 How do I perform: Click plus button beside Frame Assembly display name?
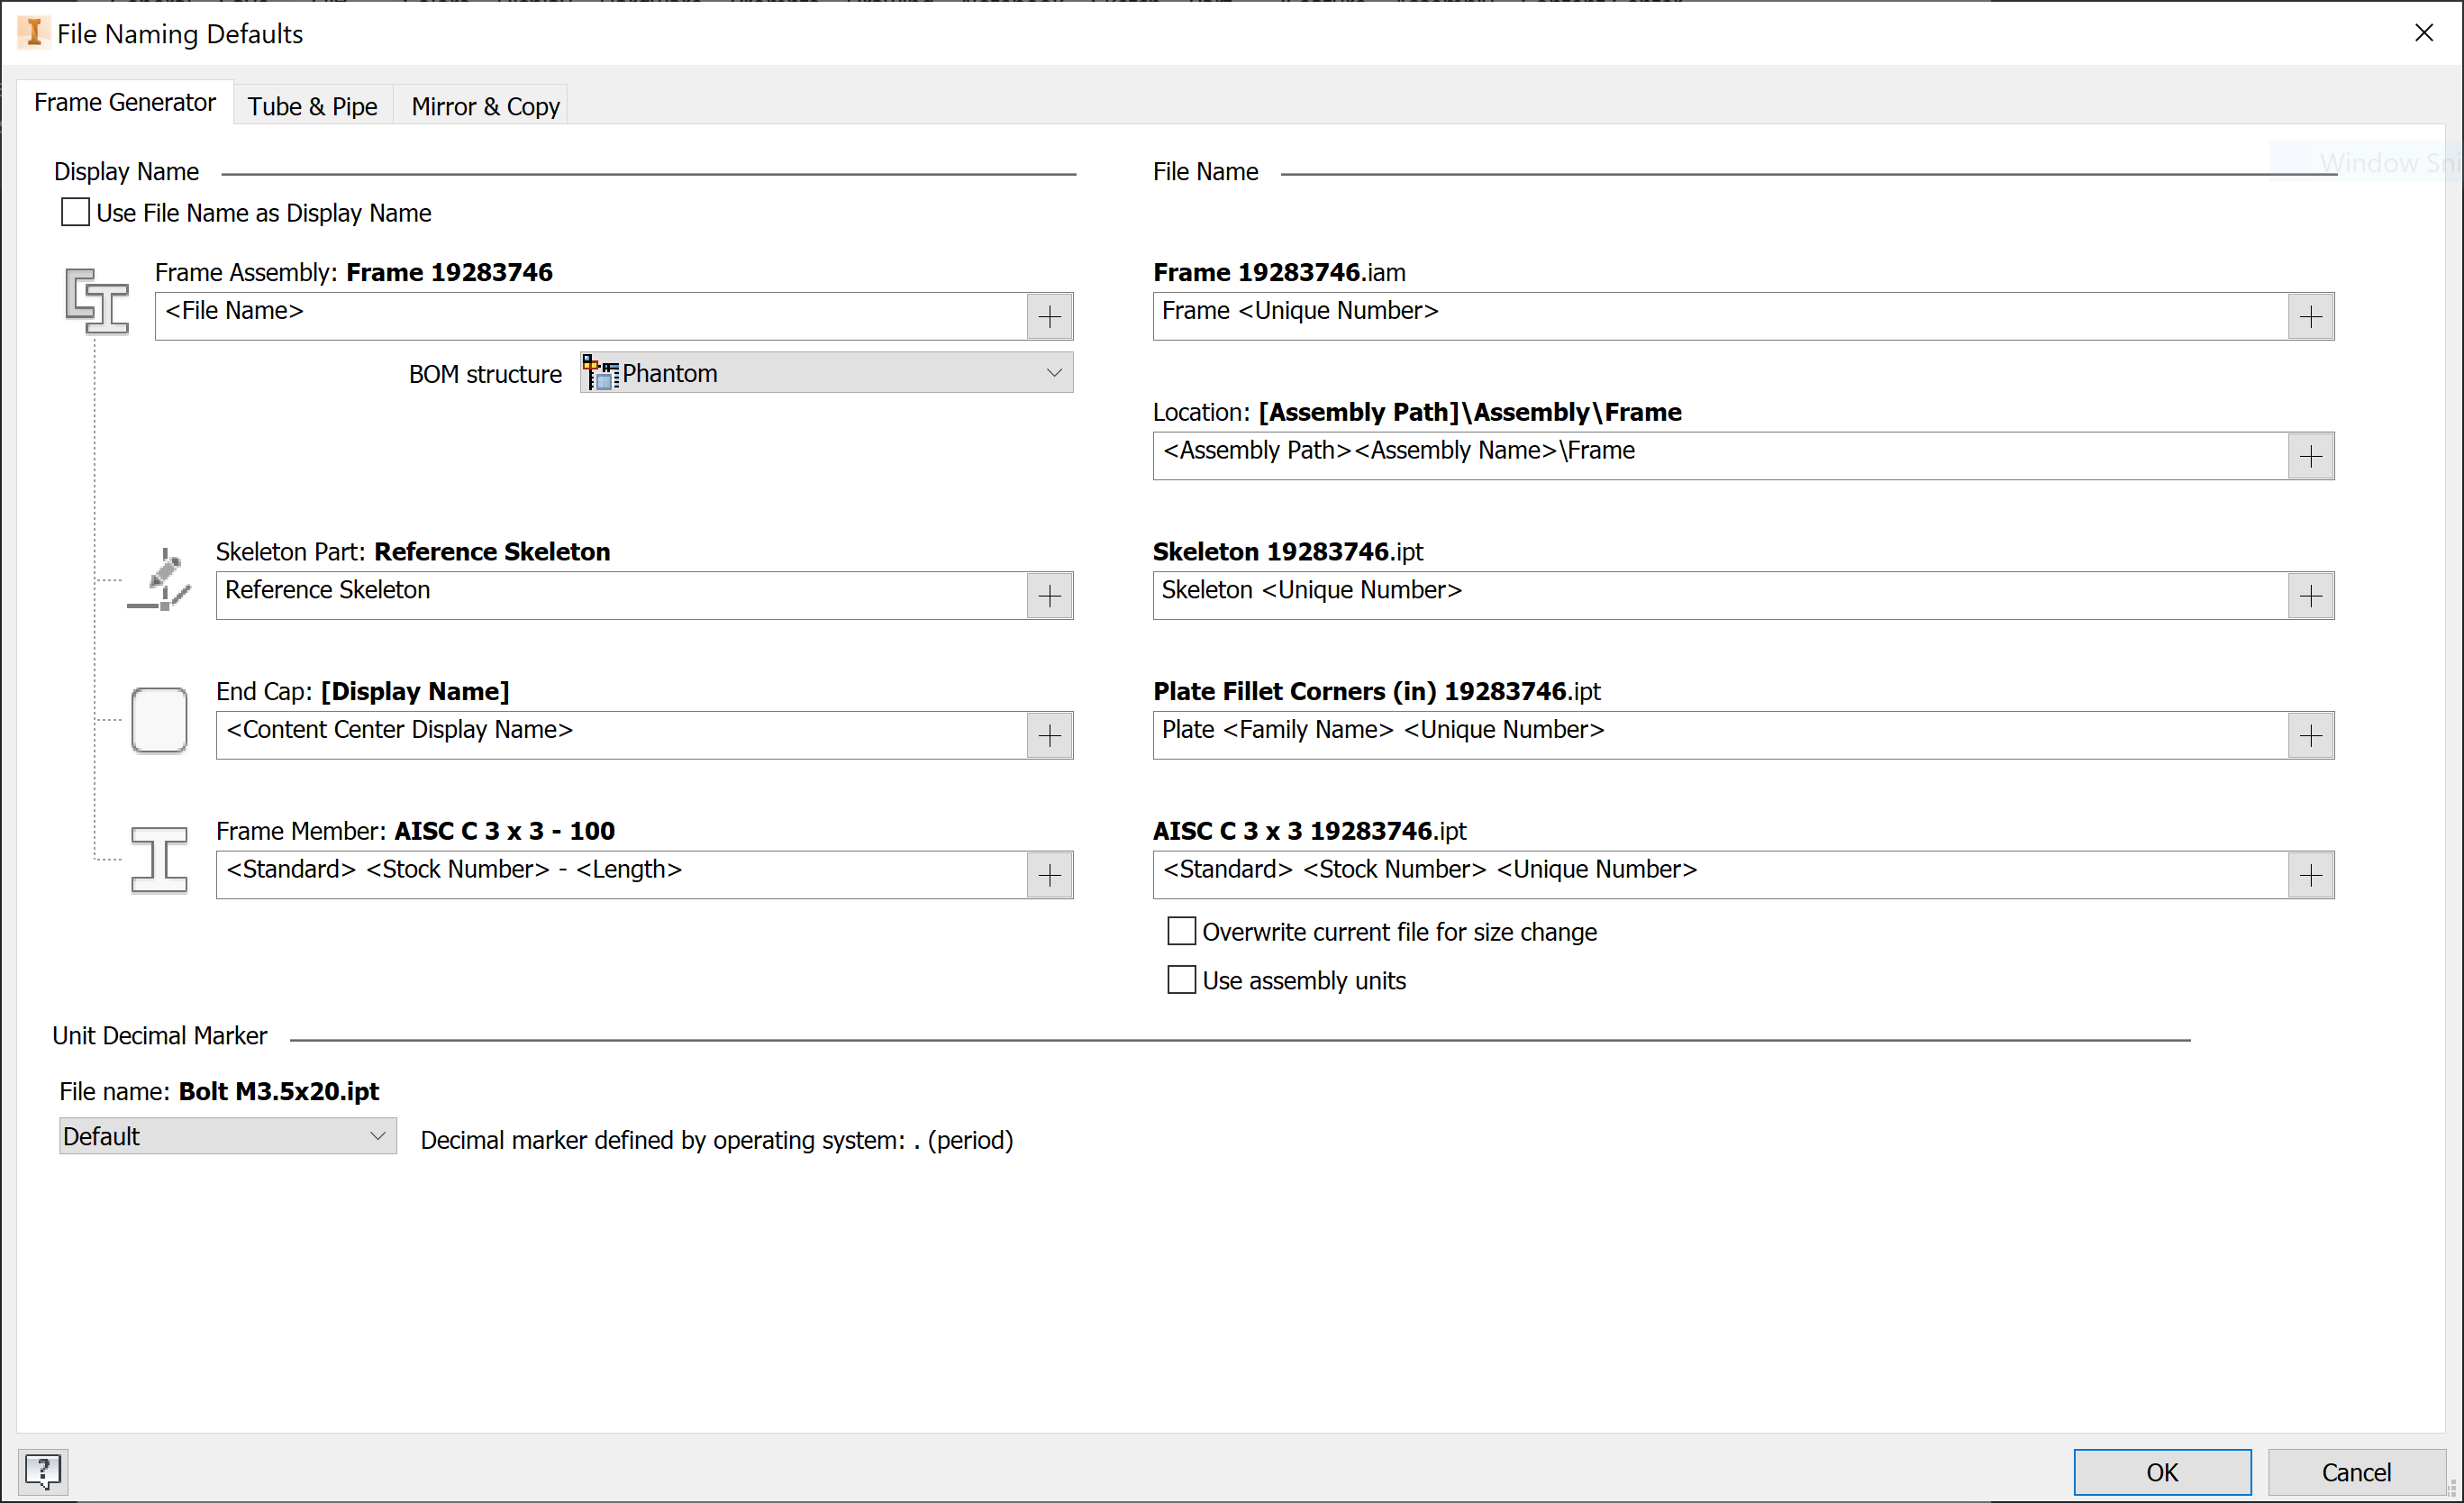[1049, 317]
